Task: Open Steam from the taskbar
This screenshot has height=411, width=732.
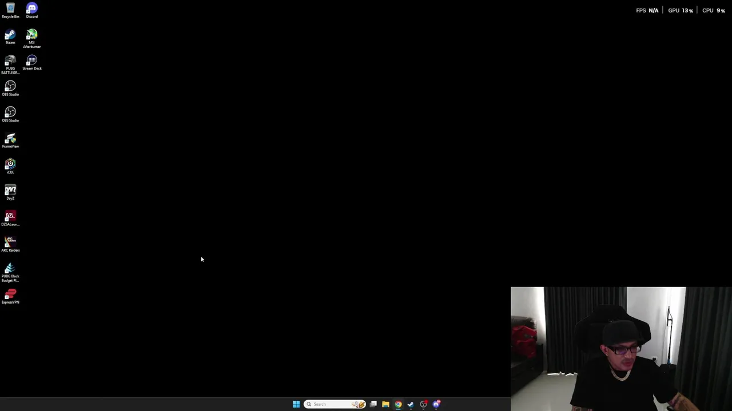Action: (411, 404)
